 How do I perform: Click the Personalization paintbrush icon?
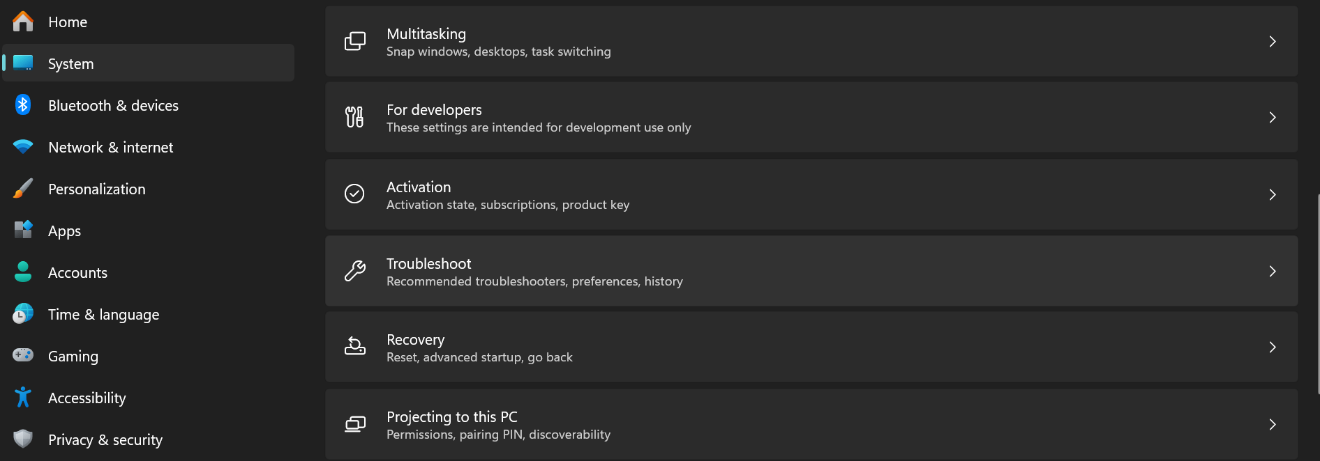pyautogui.click(x=23, y=189)
